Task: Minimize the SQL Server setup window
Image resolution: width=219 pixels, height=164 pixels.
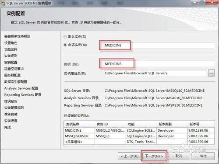Action: tap(194, 2)
